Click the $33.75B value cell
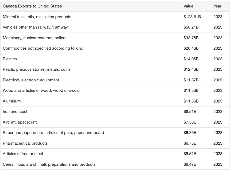230x170 pixels. pos(191,38)
